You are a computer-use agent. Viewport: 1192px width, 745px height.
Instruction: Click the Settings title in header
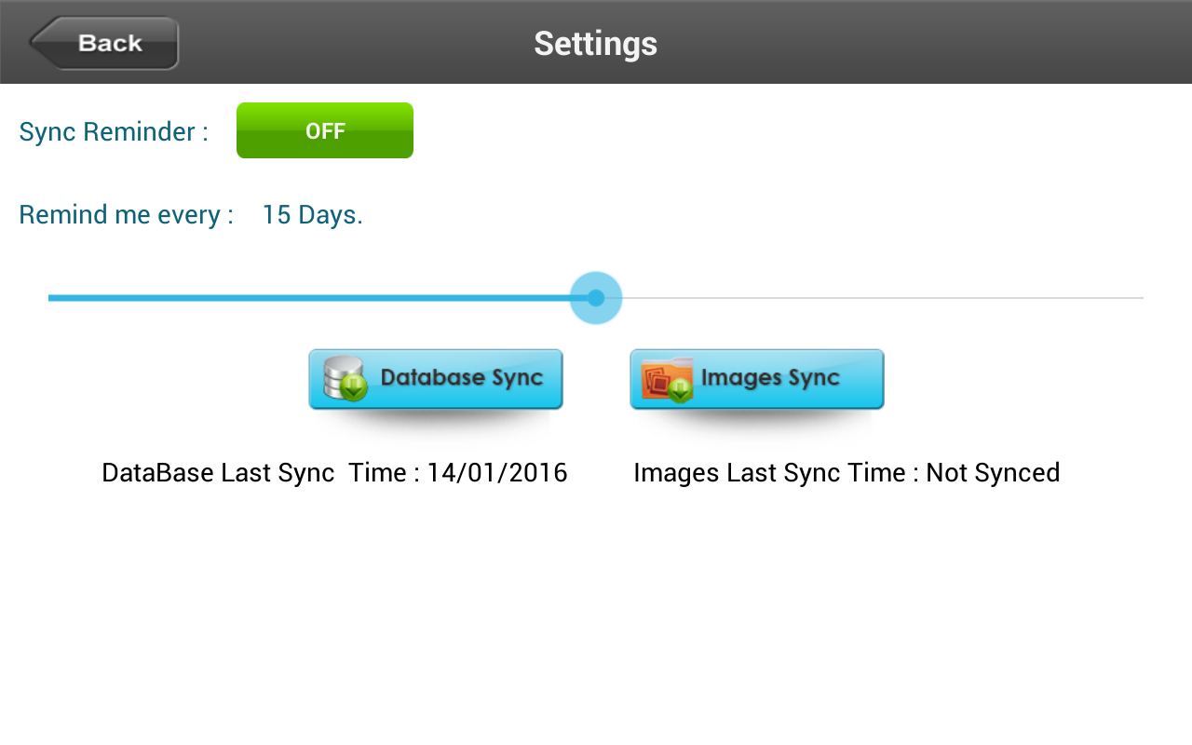(595, 44)
